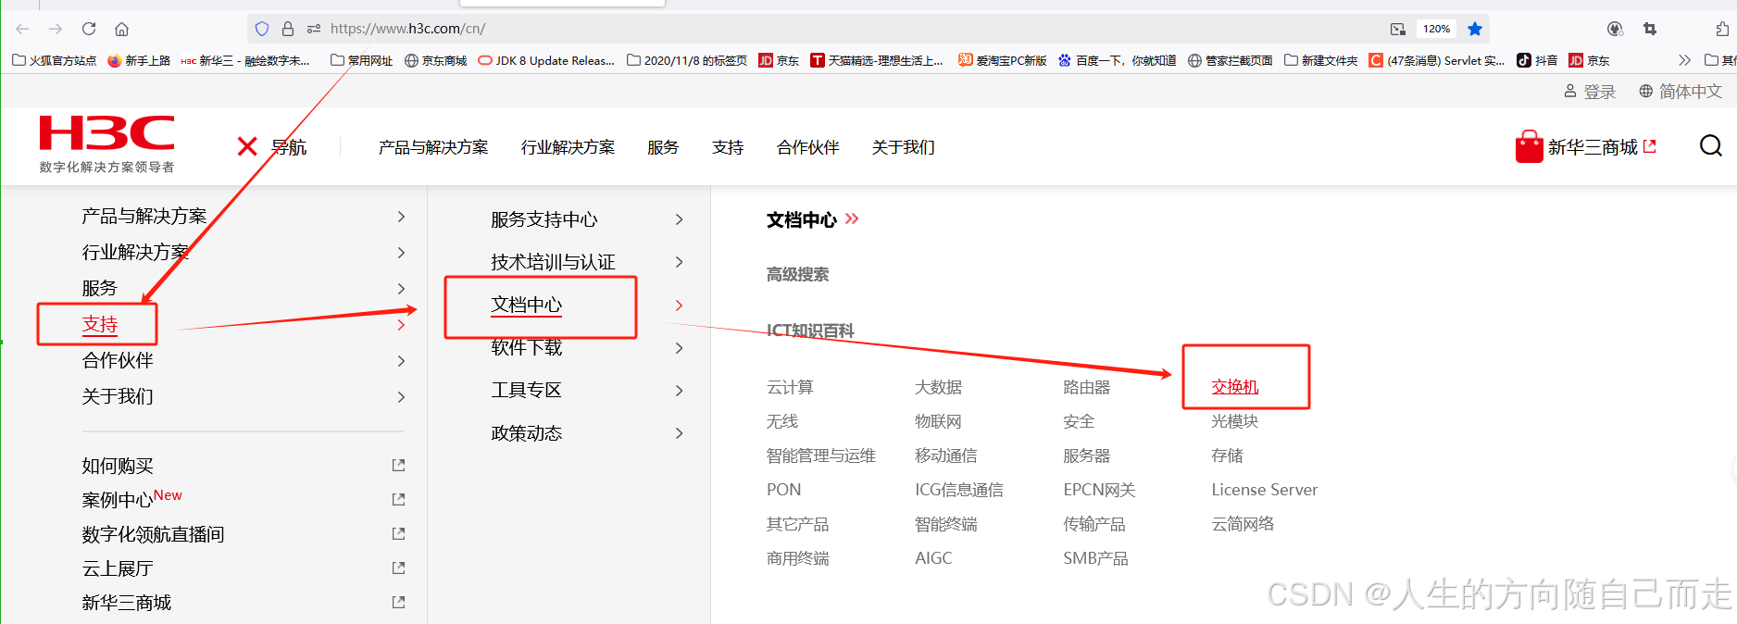Click the crop screenshot toolbar icon
The image size is (1737, 624).
(x=1650, y=29)
